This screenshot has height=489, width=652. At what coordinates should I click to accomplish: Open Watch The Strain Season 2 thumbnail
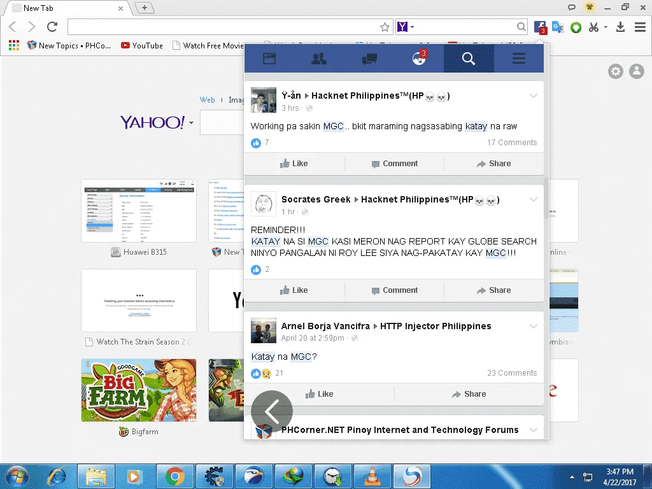pos(138,301)
